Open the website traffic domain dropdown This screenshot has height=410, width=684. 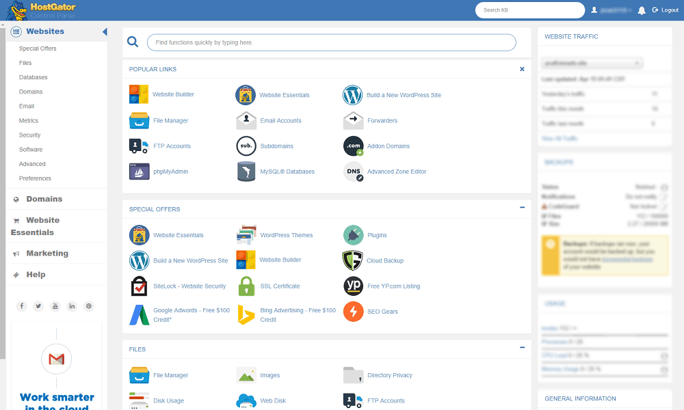[x=592, y=63]
